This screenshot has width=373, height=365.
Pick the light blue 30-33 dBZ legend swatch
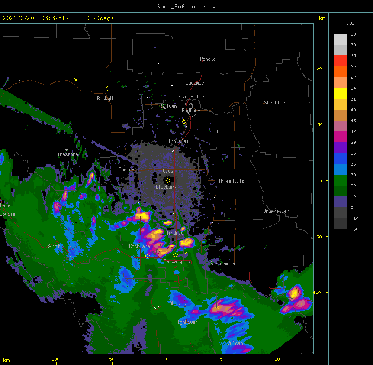(340, 169)
